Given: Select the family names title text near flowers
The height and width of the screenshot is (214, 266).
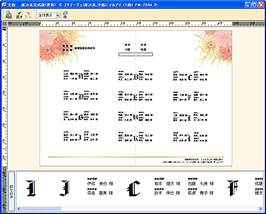Looking at the screenshot, I should [79, 48].
